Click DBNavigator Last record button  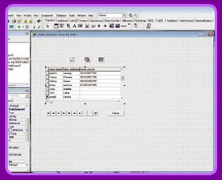[x=64, y=113]
